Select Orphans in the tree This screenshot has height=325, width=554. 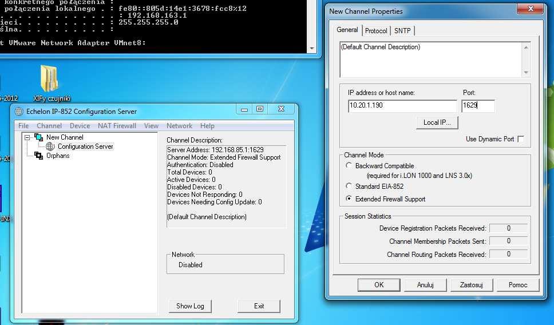point(58,156)
